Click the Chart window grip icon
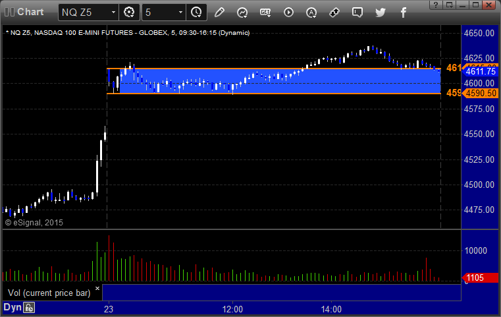Viewport: 501px width, 317px height. click(x=9, y=12)
